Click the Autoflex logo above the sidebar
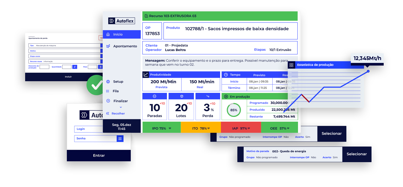 [121, 21]
